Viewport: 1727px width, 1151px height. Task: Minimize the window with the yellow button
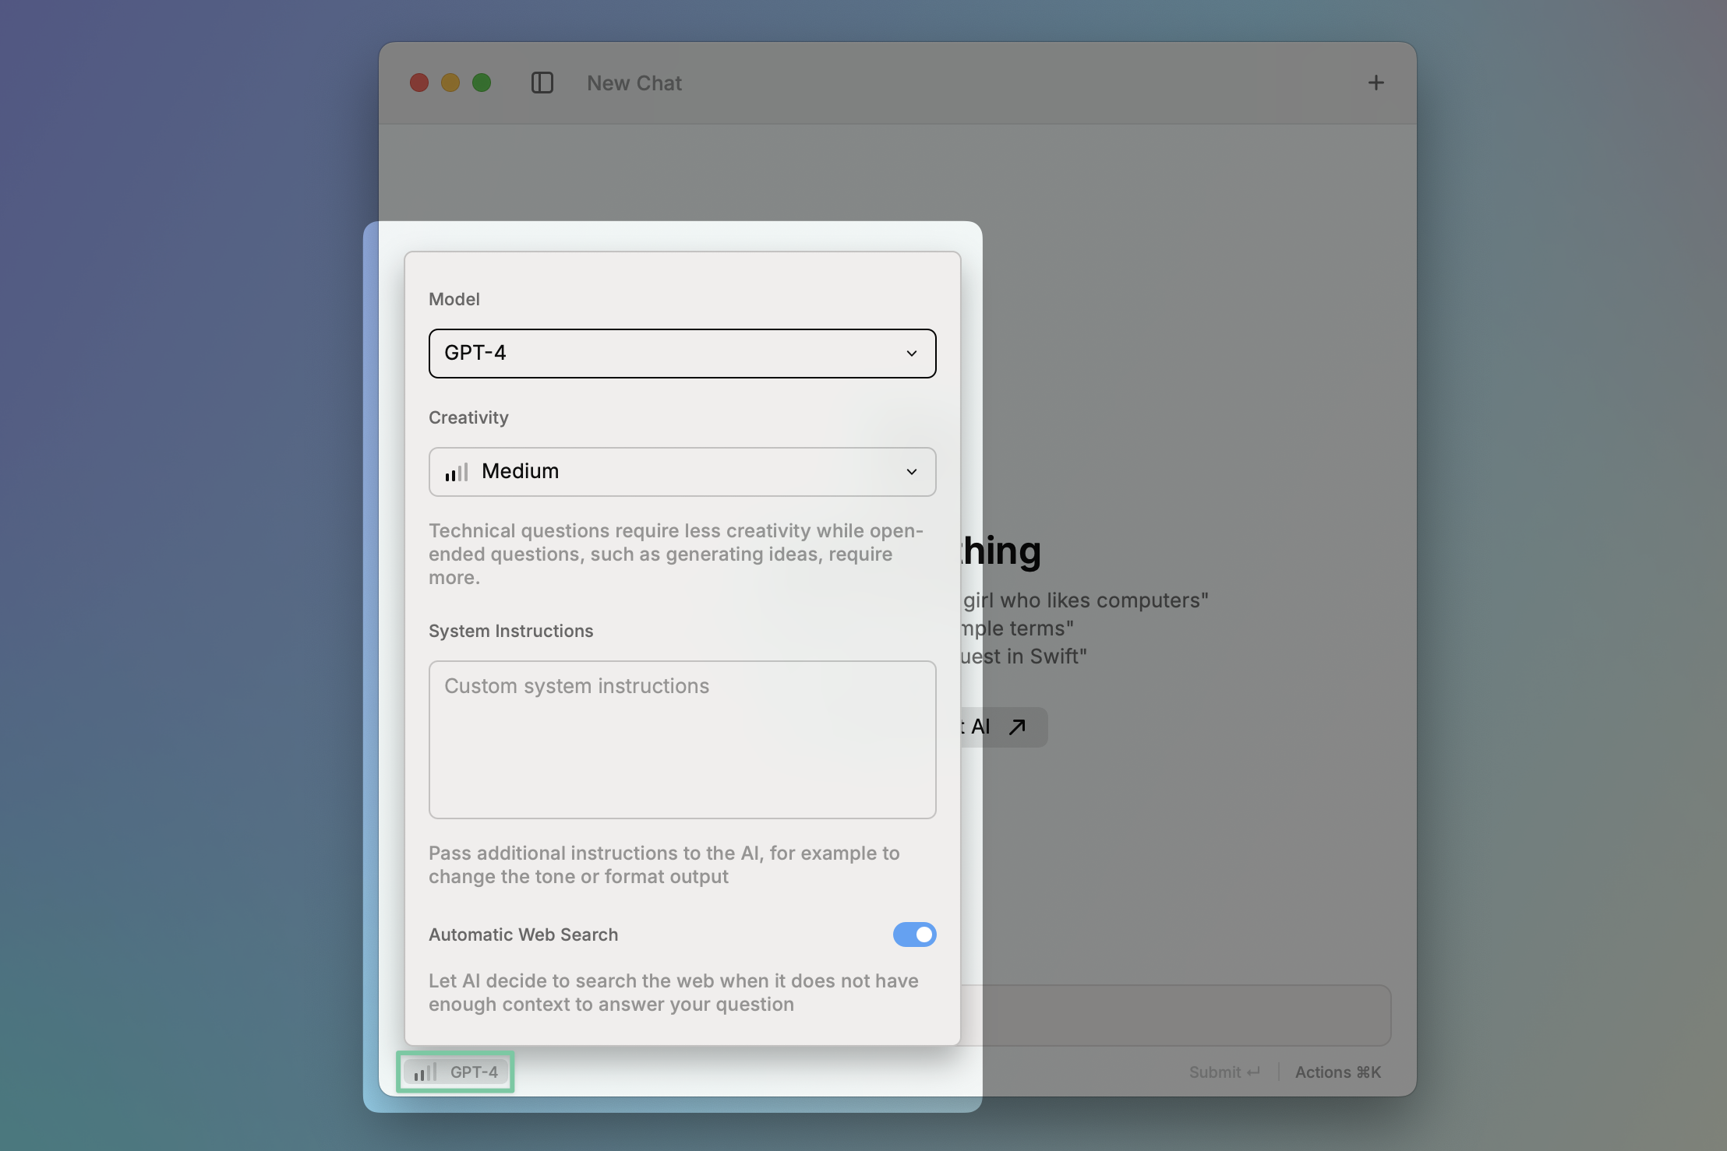(450, 83)
